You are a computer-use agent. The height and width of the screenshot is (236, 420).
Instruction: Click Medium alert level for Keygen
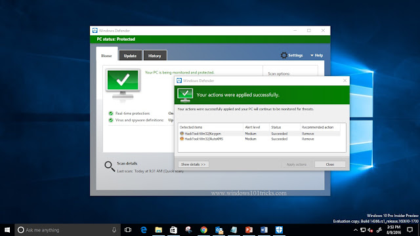point(251,134)
